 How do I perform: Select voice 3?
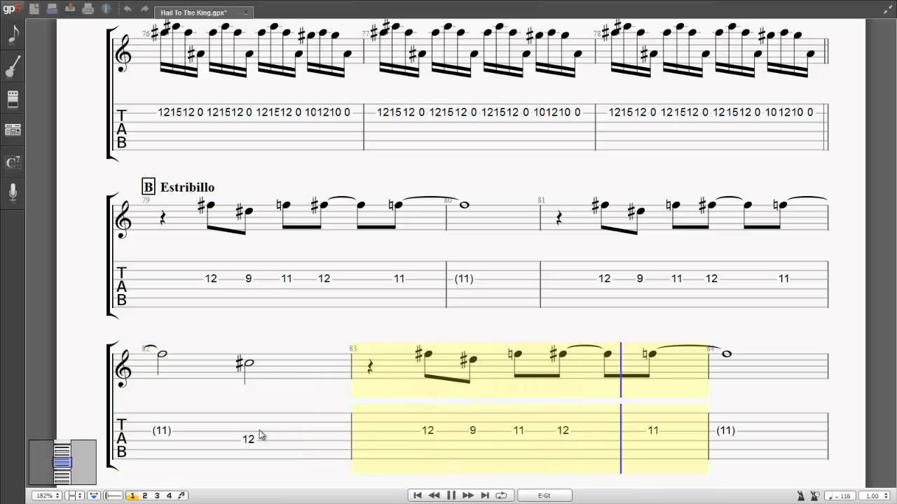click(x=157, y=496)
